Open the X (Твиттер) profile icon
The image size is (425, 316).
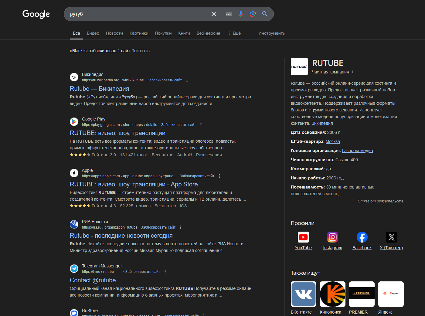392,237
